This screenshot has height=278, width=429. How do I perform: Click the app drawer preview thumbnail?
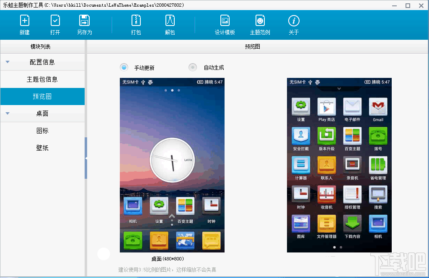click(339, 165)
